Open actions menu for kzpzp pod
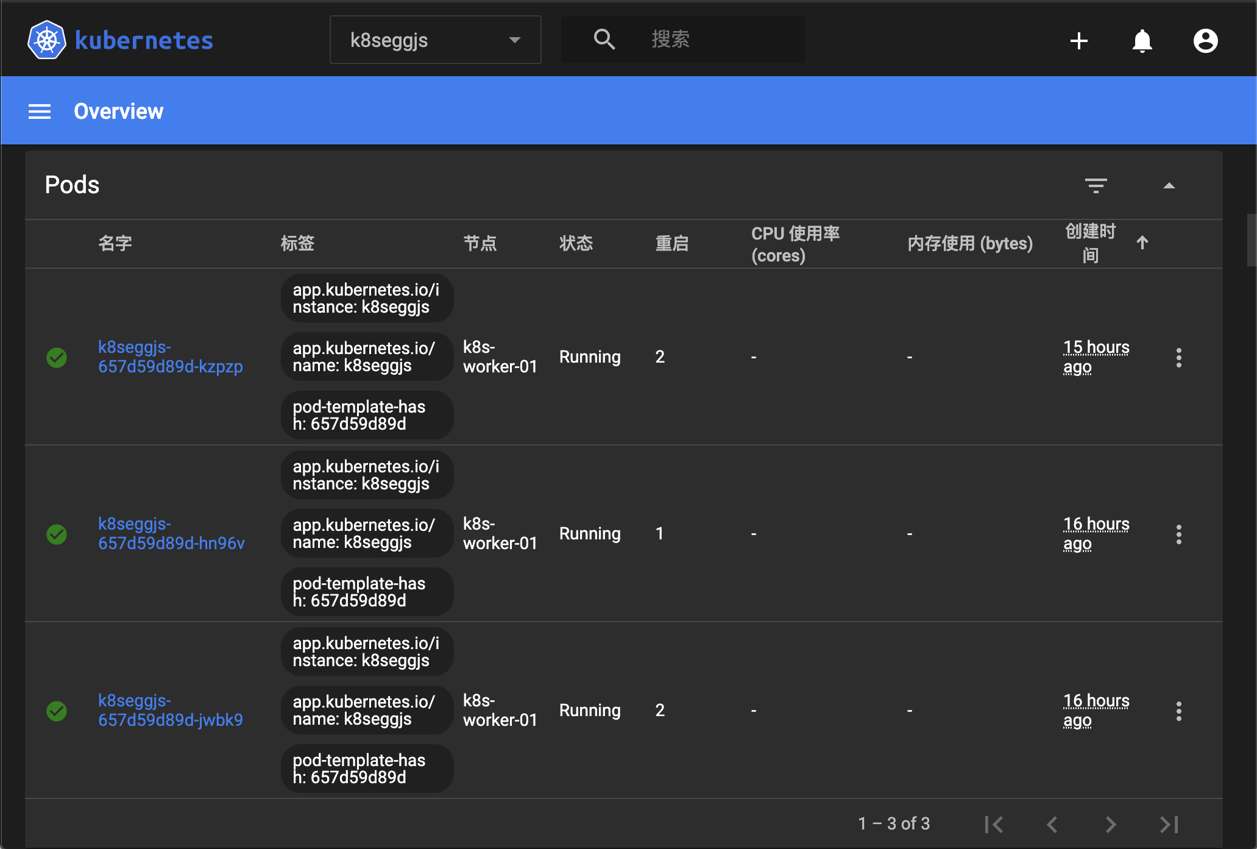 (1178, 357)
